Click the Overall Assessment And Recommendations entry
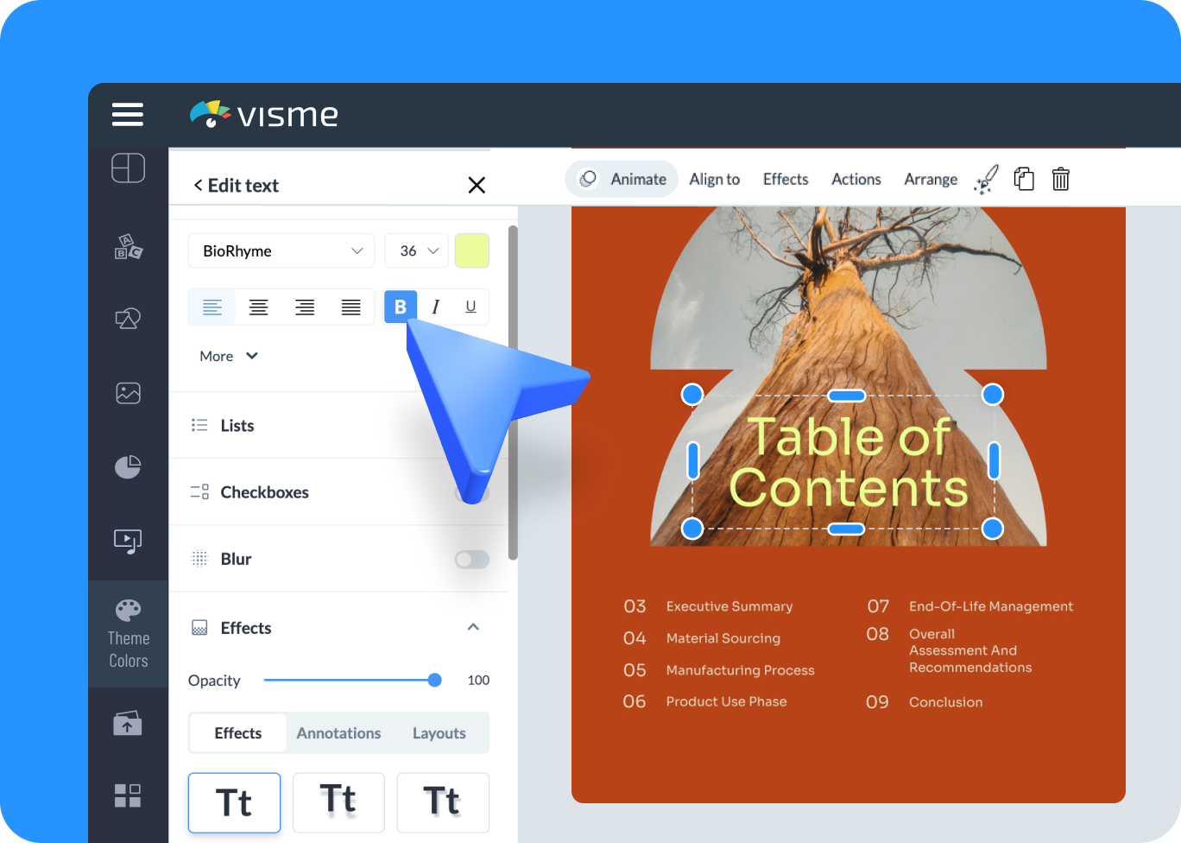 click(x=970, y=650)
